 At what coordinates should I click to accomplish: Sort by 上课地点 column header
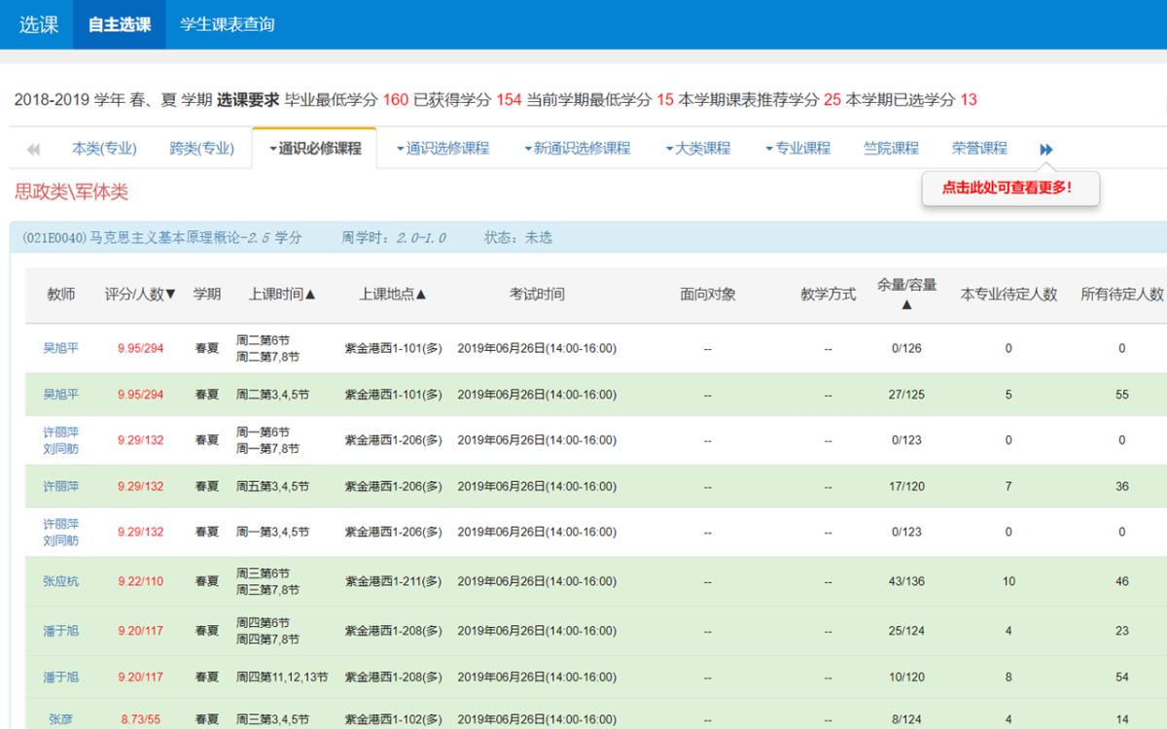[x=393, y=295]
